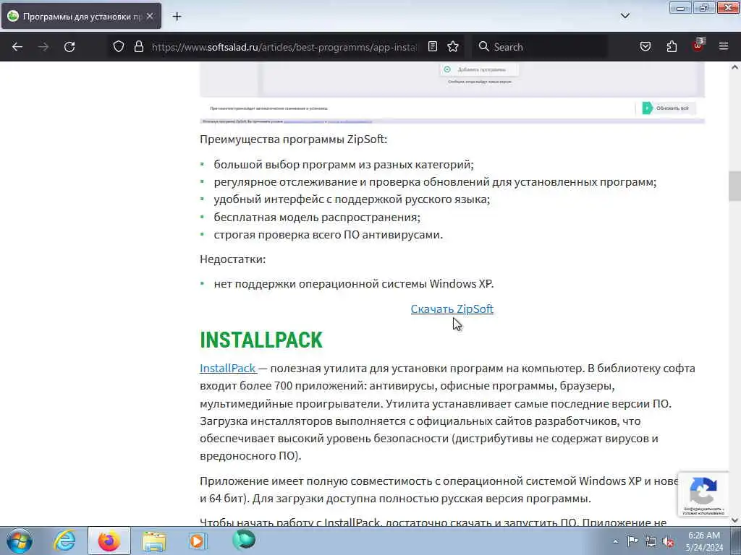Focus the URL address bar
The image size is (741, 555).
point(284,47)
